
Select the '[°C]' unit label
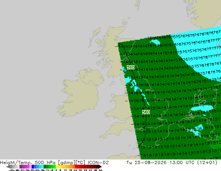(x=81, y=163)
